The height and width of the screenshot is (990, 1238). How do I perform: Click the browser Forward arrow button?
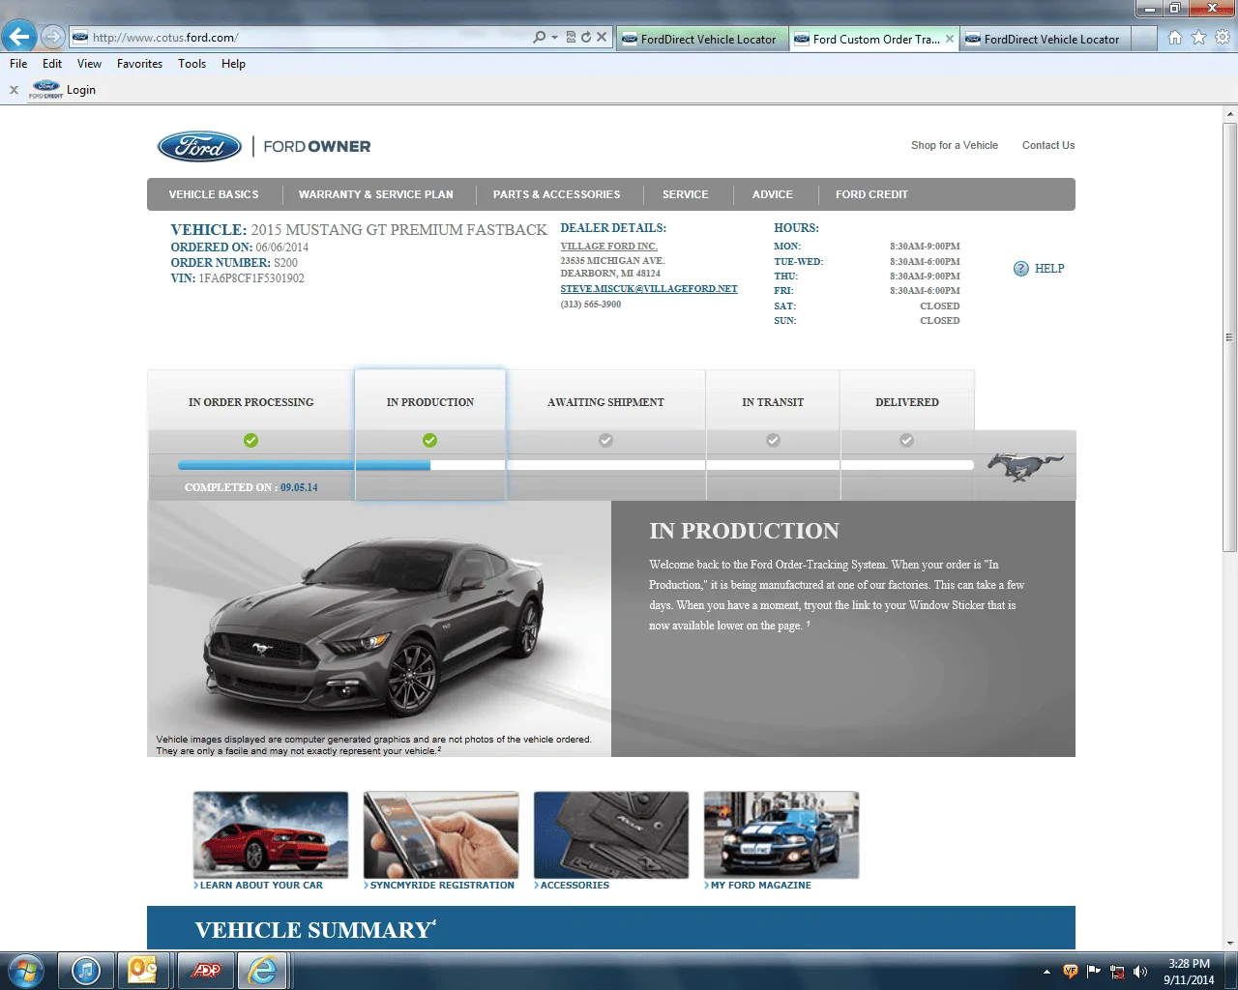(x=53, y=37)
